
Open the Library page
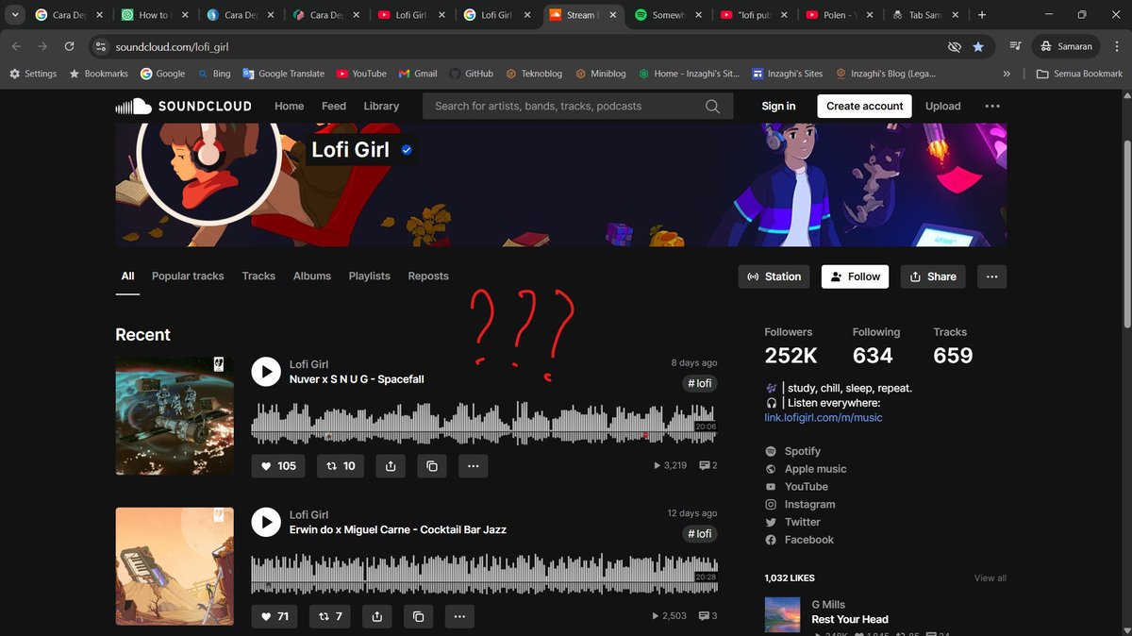(381, 106)
